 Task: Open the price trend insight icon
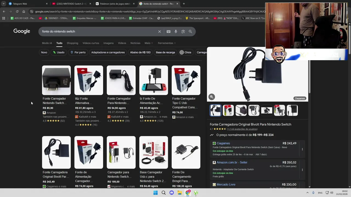pos(212,135)
